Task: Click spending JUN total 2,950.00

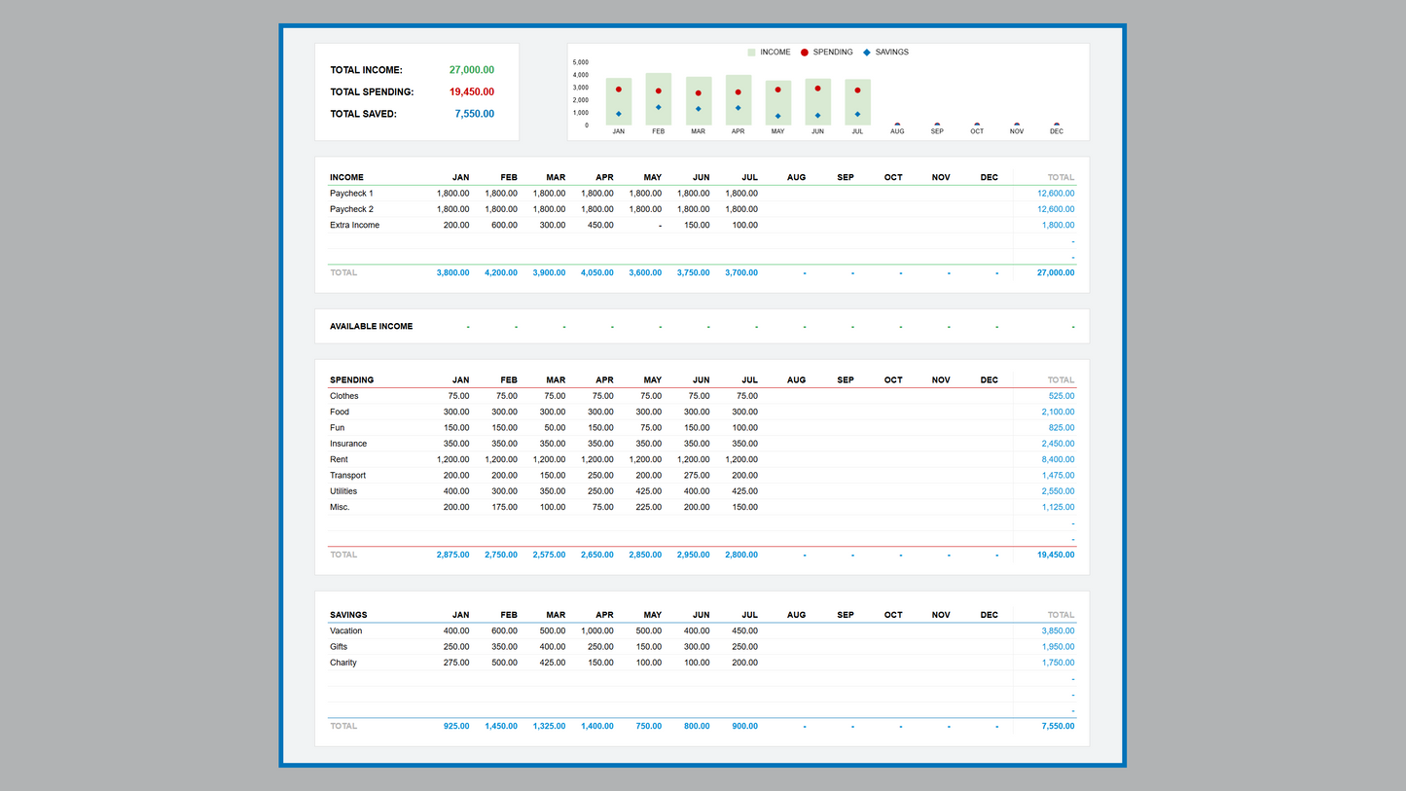Action: point(694,556)
